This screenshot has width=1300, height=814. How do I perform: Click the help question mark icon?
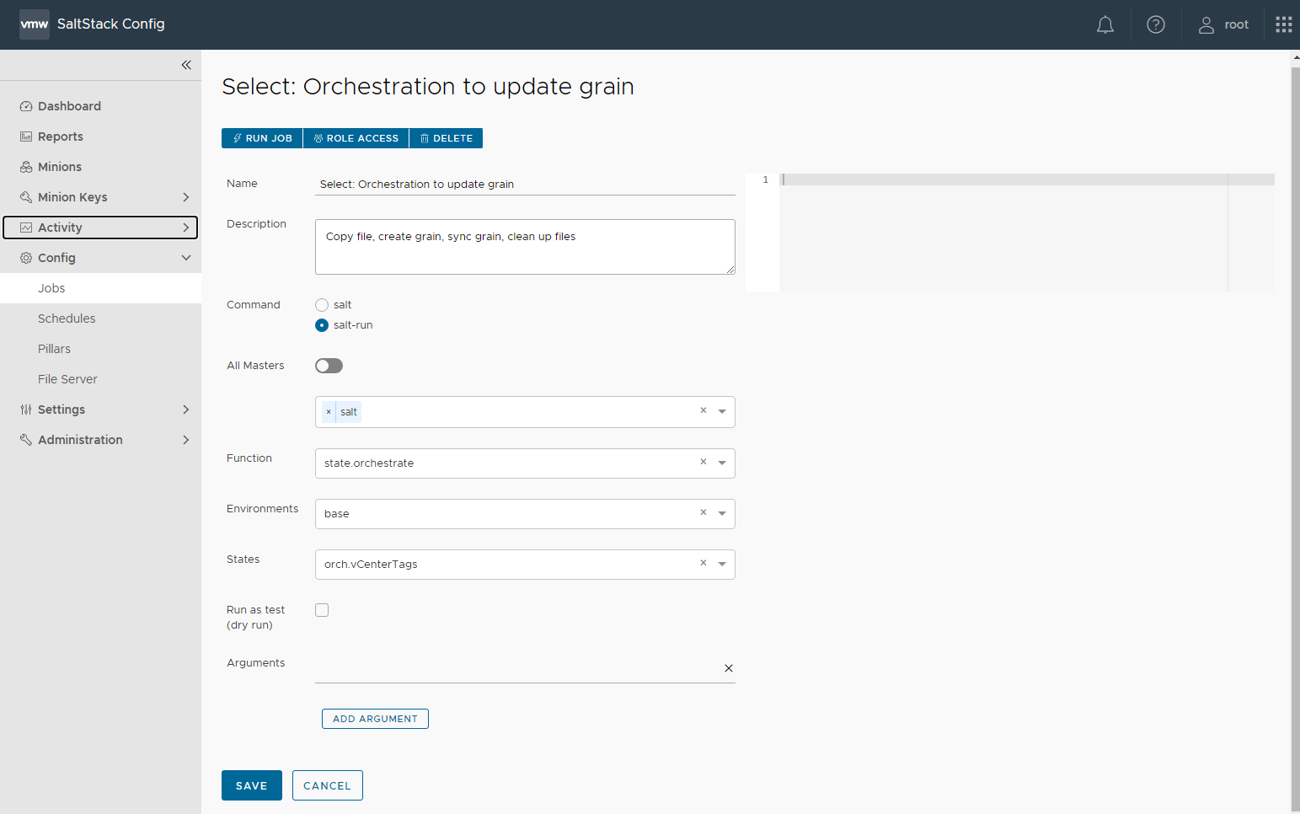pyautogui.click(x=1156, y=25)
